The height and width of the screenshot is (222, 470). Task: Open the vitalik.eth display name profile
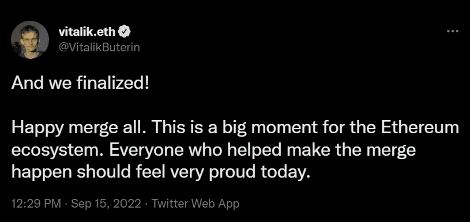(x=87, y=31)
